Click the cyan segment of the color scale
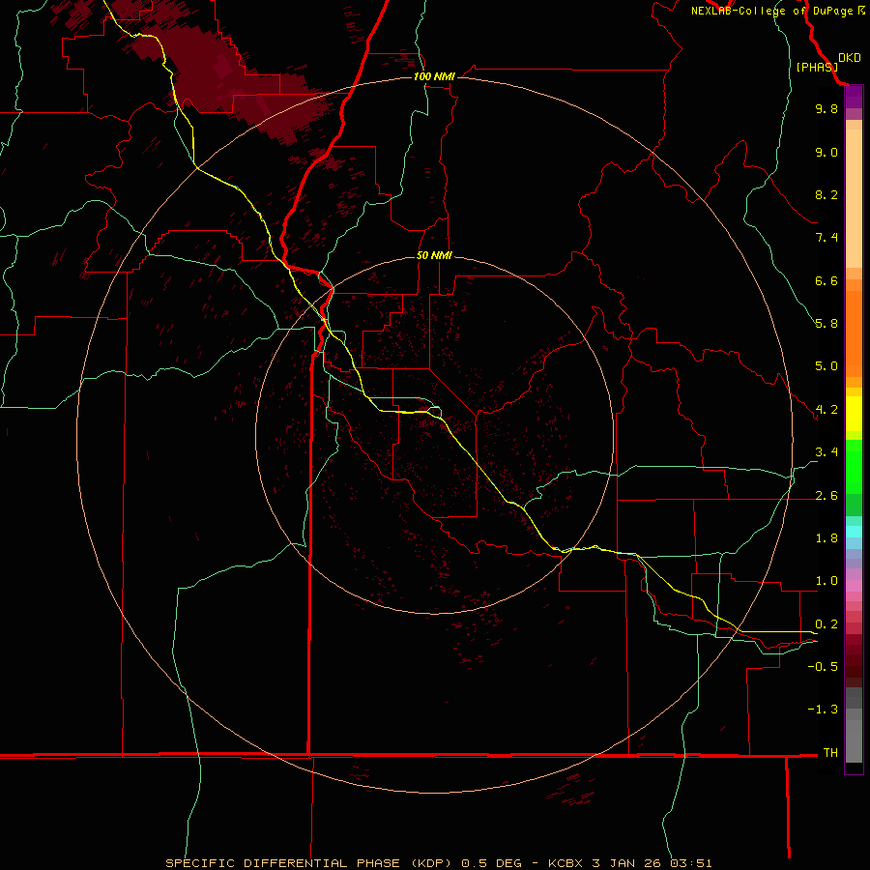The image size is (870, 870). tap(854, 532)
